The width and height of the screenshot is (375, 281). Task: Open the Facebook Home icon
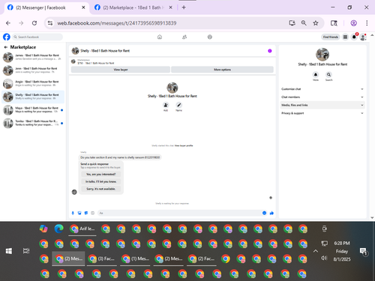pyautogui.click(x=160, y=37)
